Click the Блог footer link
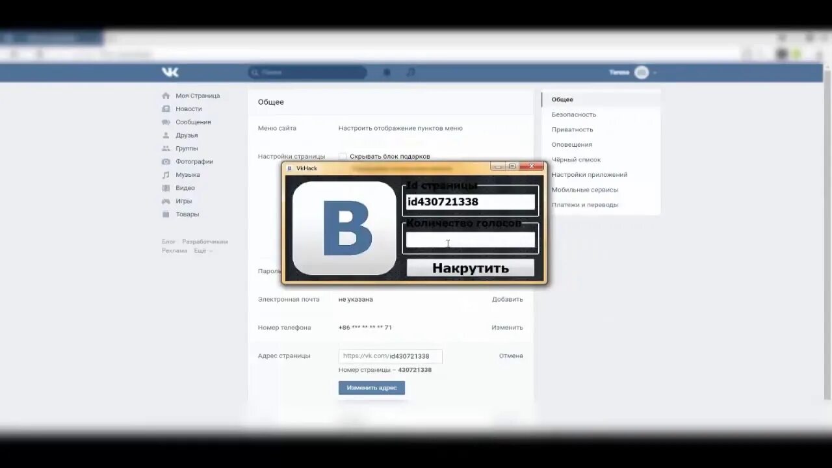Screen dimensions: 832x468 coord(168,242)
